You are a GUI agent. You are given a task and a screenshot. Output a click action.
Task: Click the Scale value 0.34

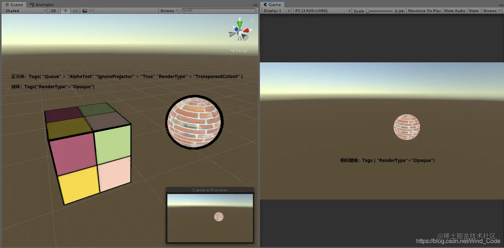[x=399, y=11]
